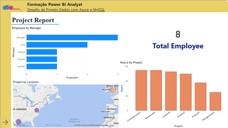Click the orange map bubble near Ireland

pyautogui.click(x=113, y=90)
